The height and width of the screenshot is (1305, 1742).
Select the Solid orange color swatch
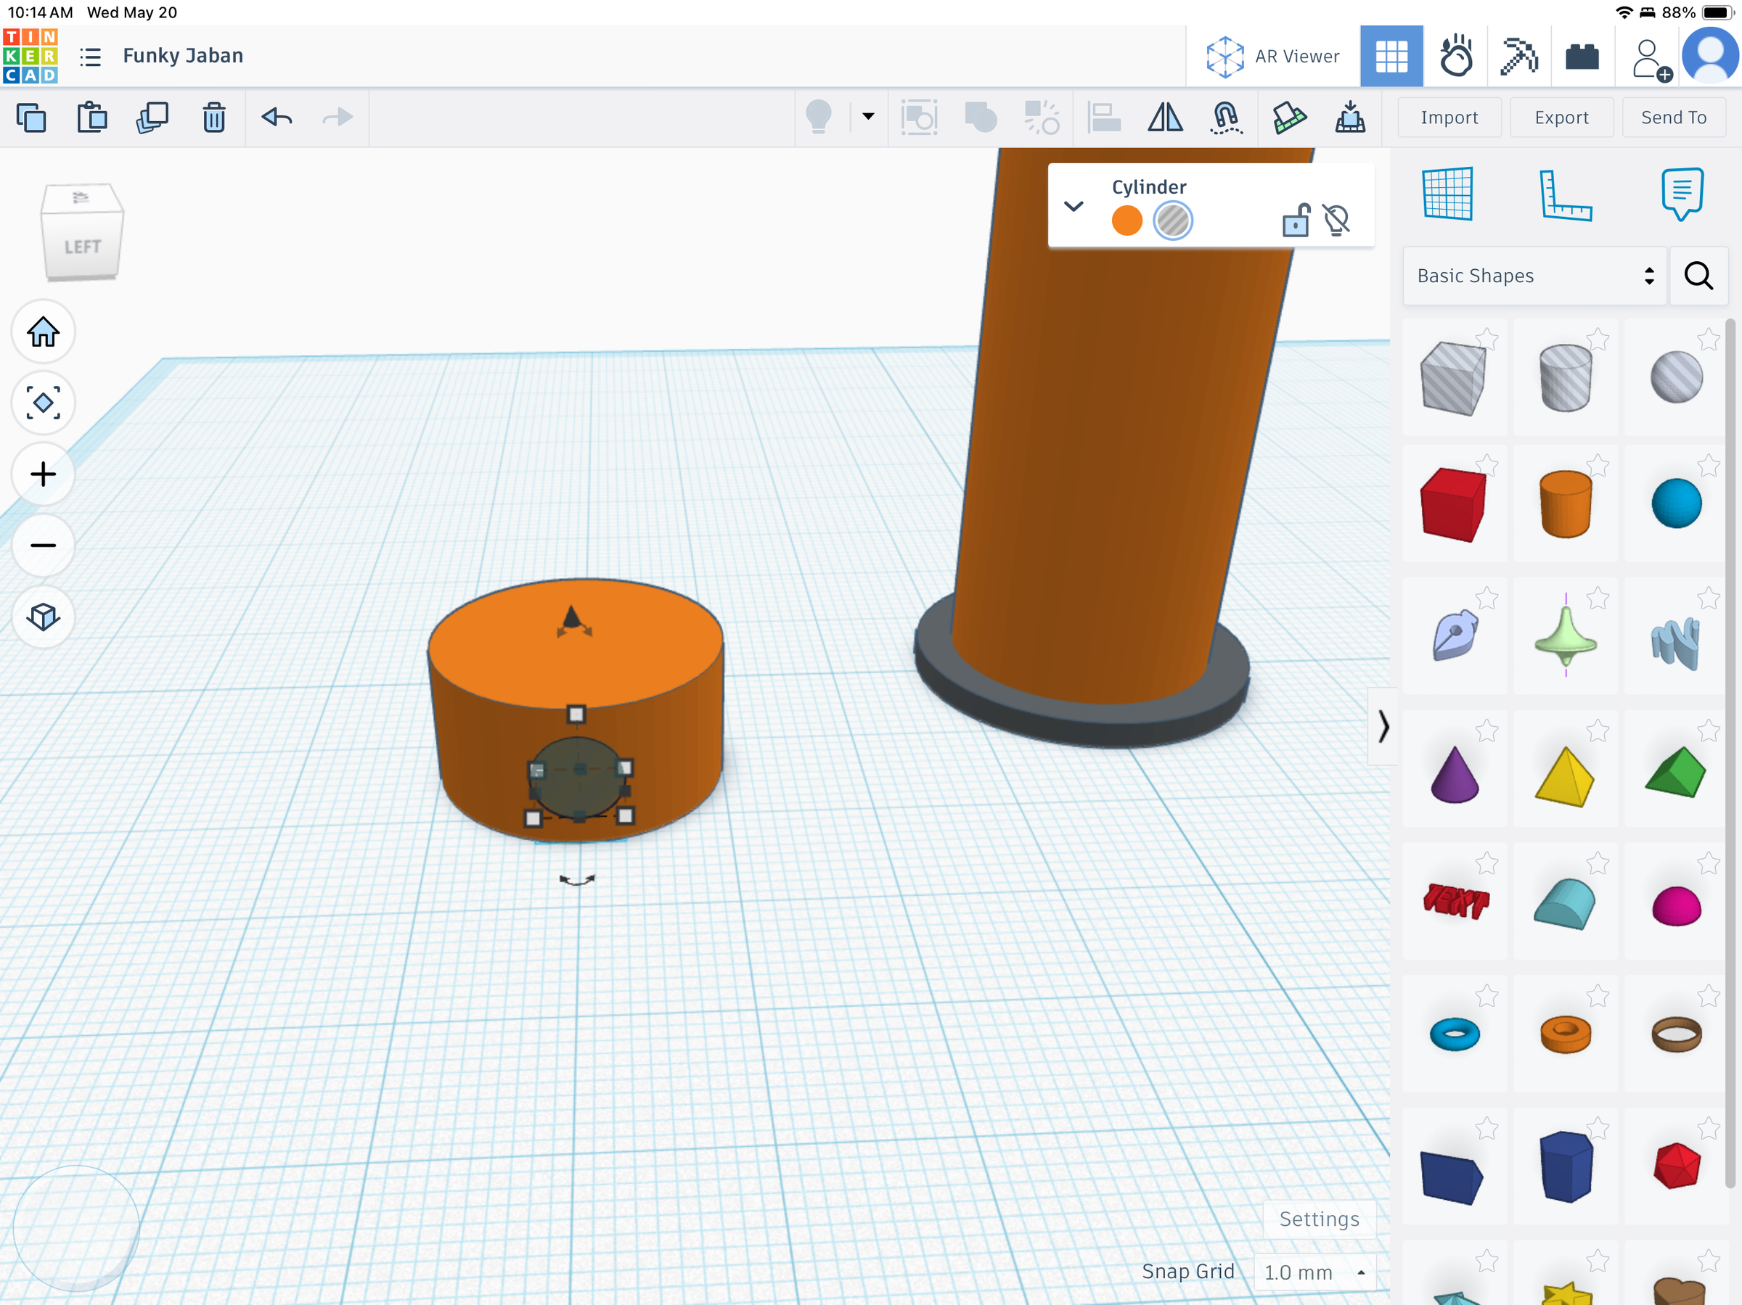pos(1127,221)
